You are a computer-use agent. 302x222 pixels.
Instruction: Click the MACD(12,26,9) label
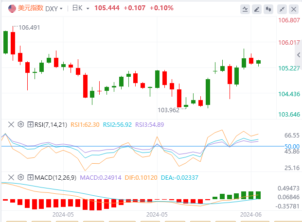[55, 178]
